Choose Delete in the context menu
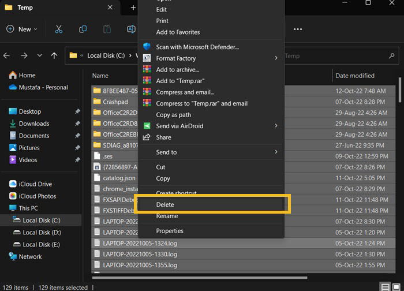404x291 pixels. click(211, 204)
